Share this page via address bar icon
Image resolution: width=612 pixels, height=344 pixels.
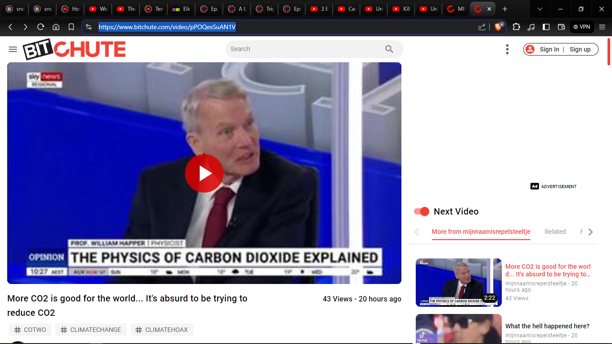point(482,27)
